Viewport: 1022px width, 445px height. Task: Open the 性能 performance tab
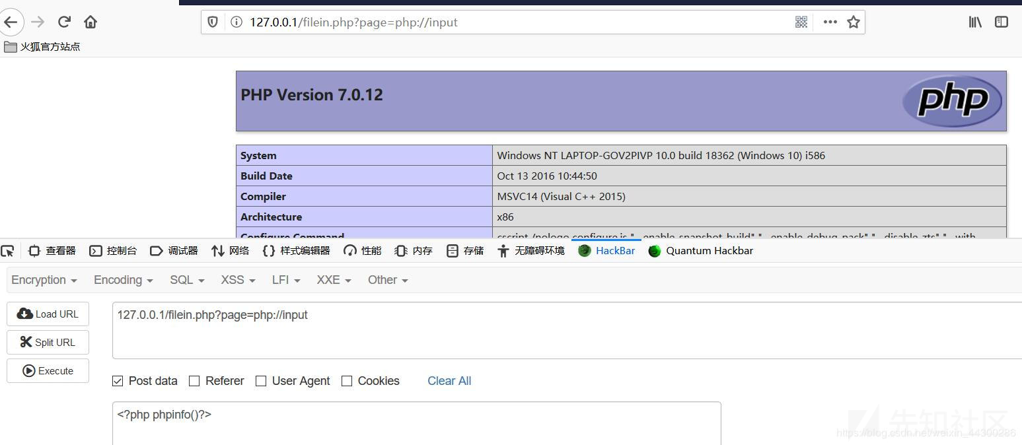click(363, 251)
